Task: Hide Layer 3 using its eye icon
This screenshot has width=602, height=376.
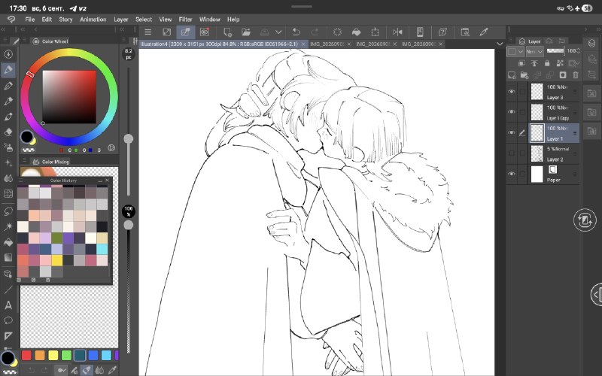Action: click(511, 92)
